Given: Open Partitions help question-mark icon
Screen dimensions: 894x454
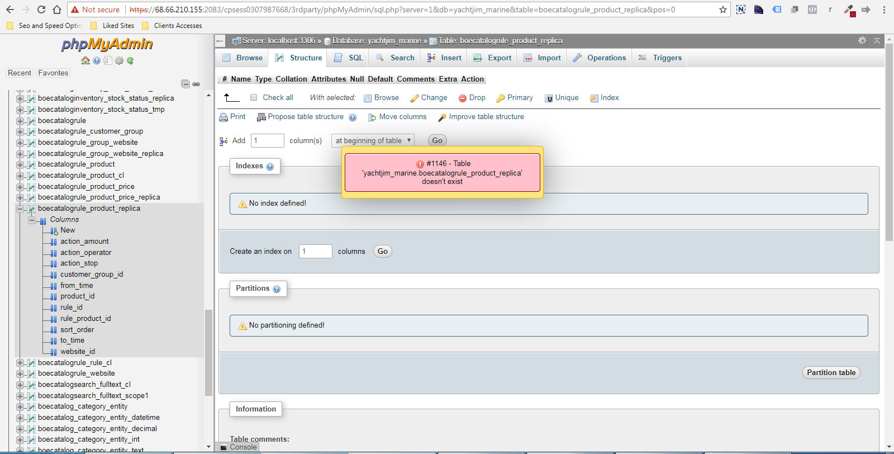Looking at the screenshot, I should pyautogui.click(x=277, y=289).
